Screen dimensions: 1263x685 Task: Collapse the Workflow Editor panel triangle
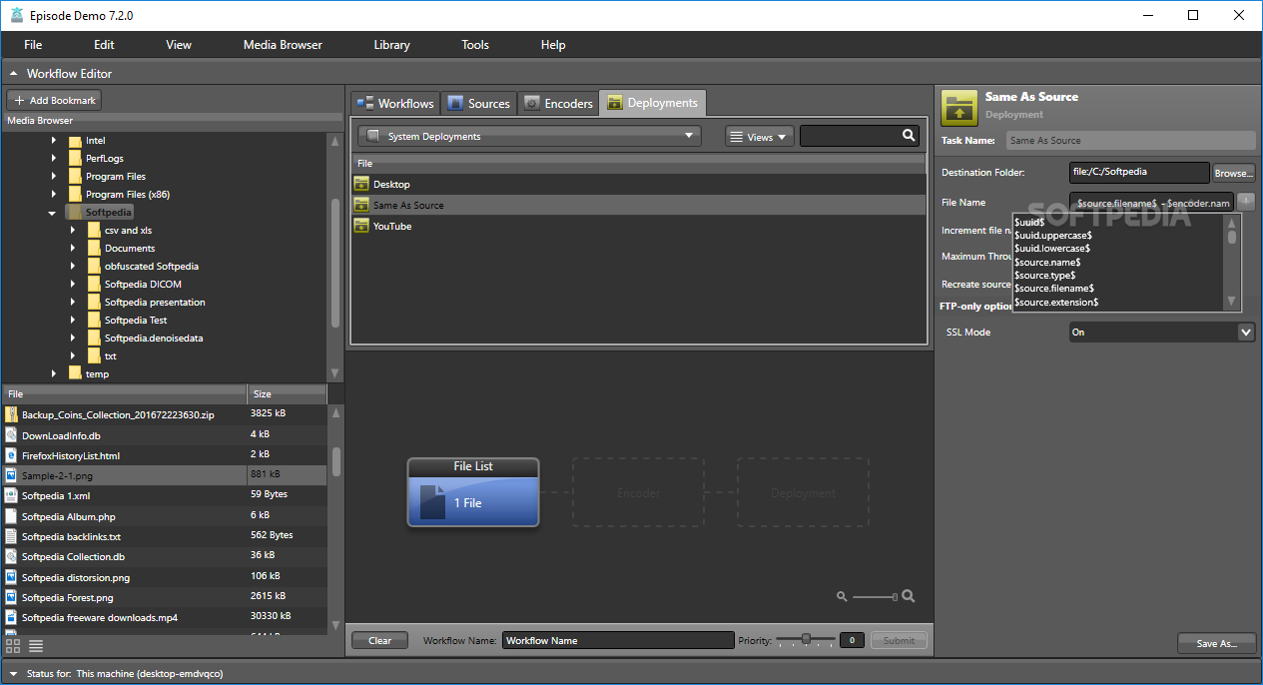14,73
